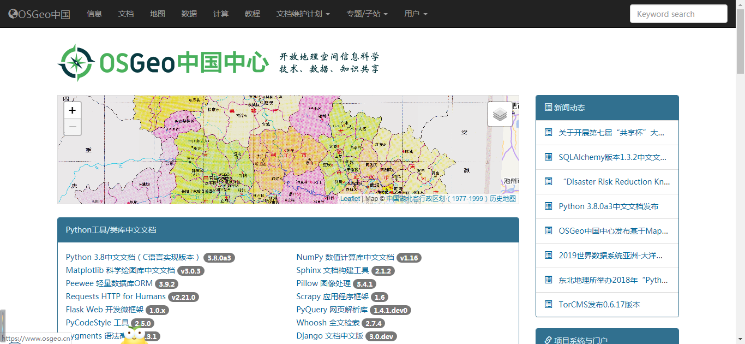Open 中国湖北省行政区划历史地图 attribution link

[451, 199]
